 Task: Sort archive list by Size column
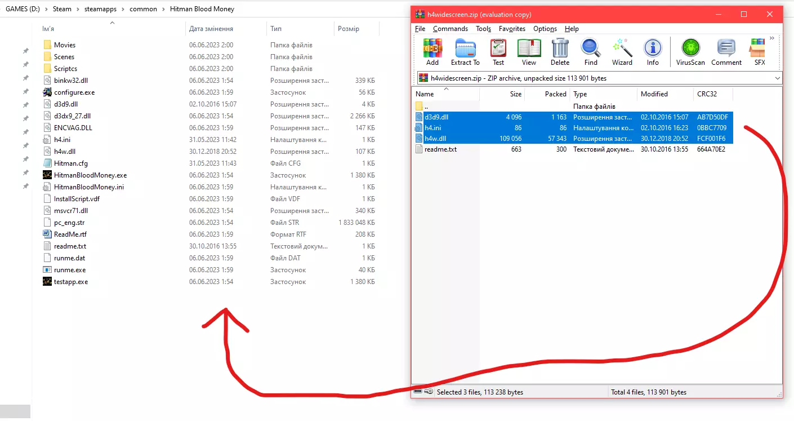(x=516, y=94)
